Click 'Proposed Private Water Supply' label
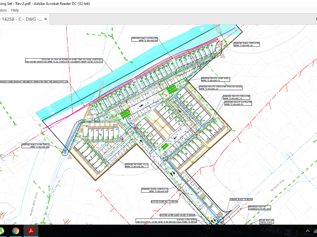Image resolution: width=317 pixels, height=237 pixels. [216, 79]
